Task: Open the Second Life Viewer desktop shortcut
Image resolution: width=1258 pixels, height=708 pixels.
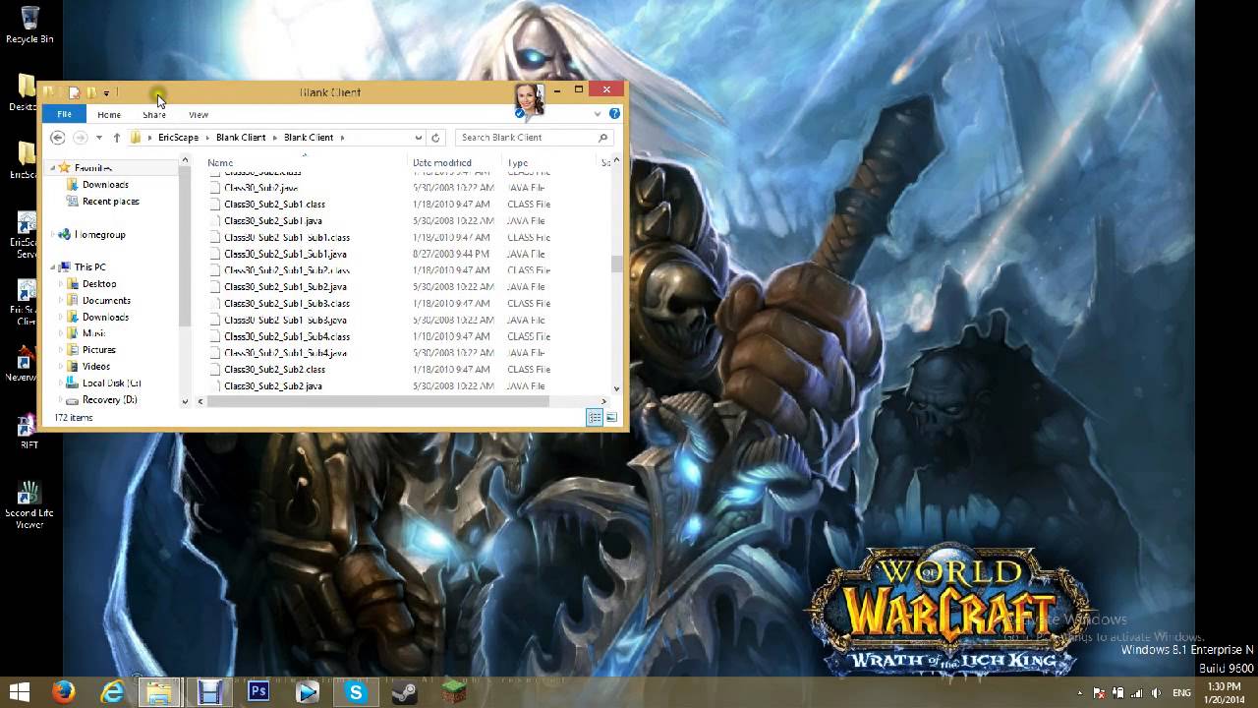Action: click(29, 504)
